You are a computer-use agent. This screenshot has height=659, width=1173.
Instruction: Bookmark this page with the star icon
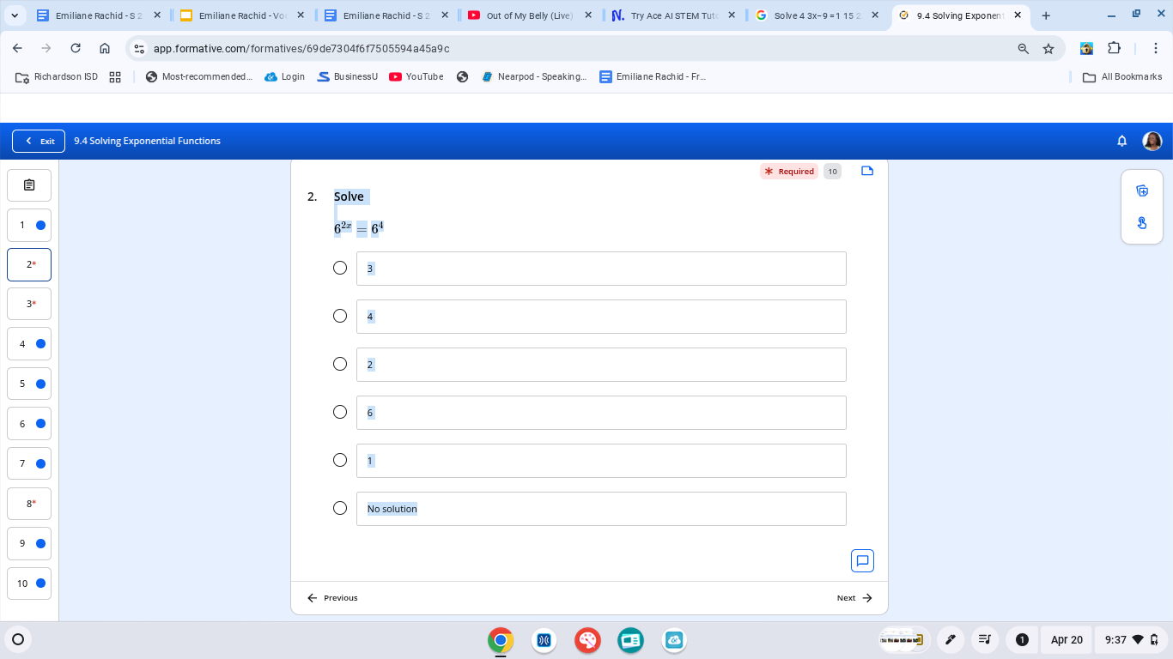pos(1048,49)
